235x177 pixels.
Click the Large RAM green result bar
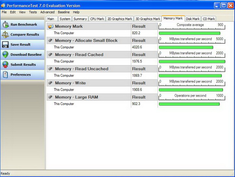tap(189, 104)
